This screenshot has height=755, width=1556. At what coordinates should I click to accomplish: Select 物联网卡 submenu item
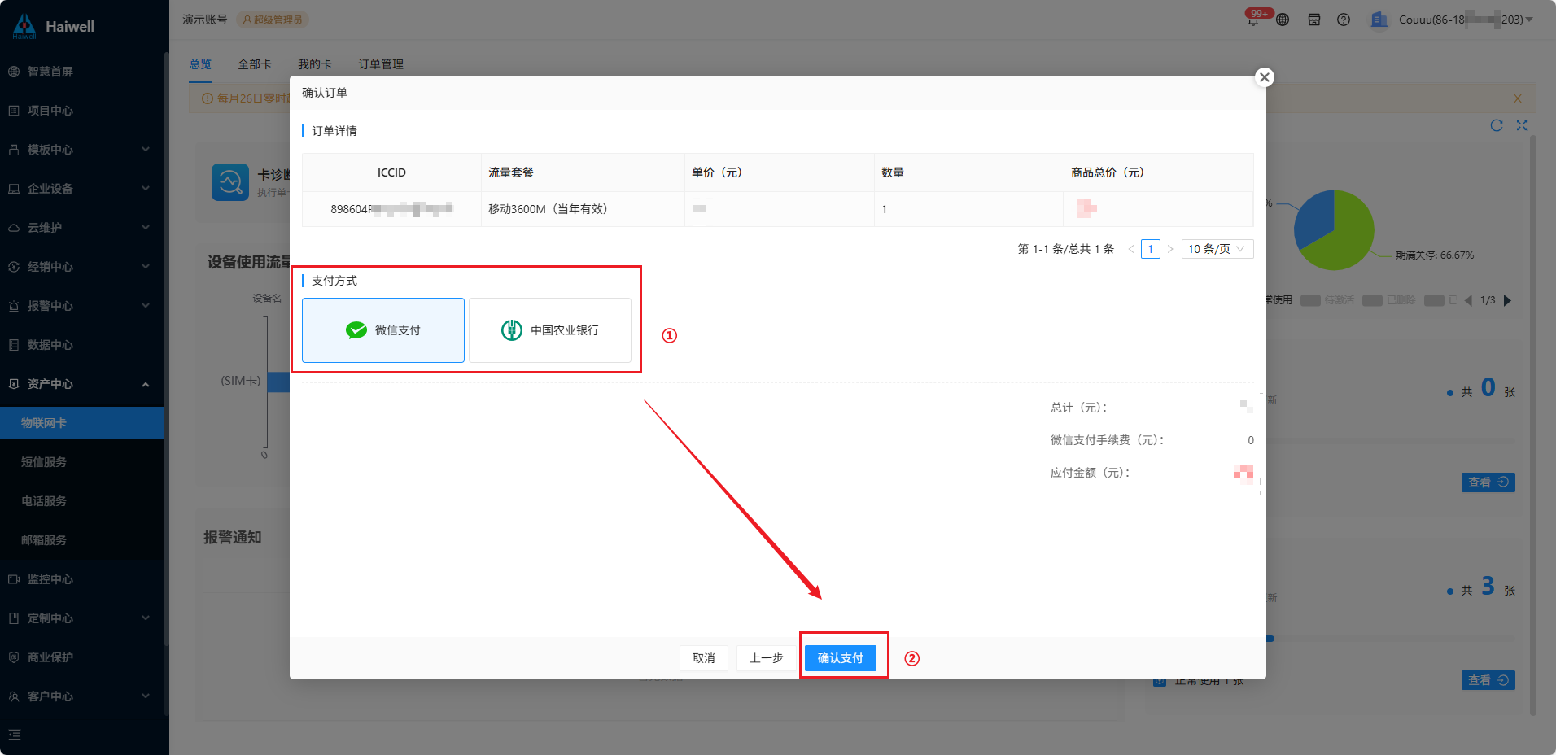click(x=82, y=423)
